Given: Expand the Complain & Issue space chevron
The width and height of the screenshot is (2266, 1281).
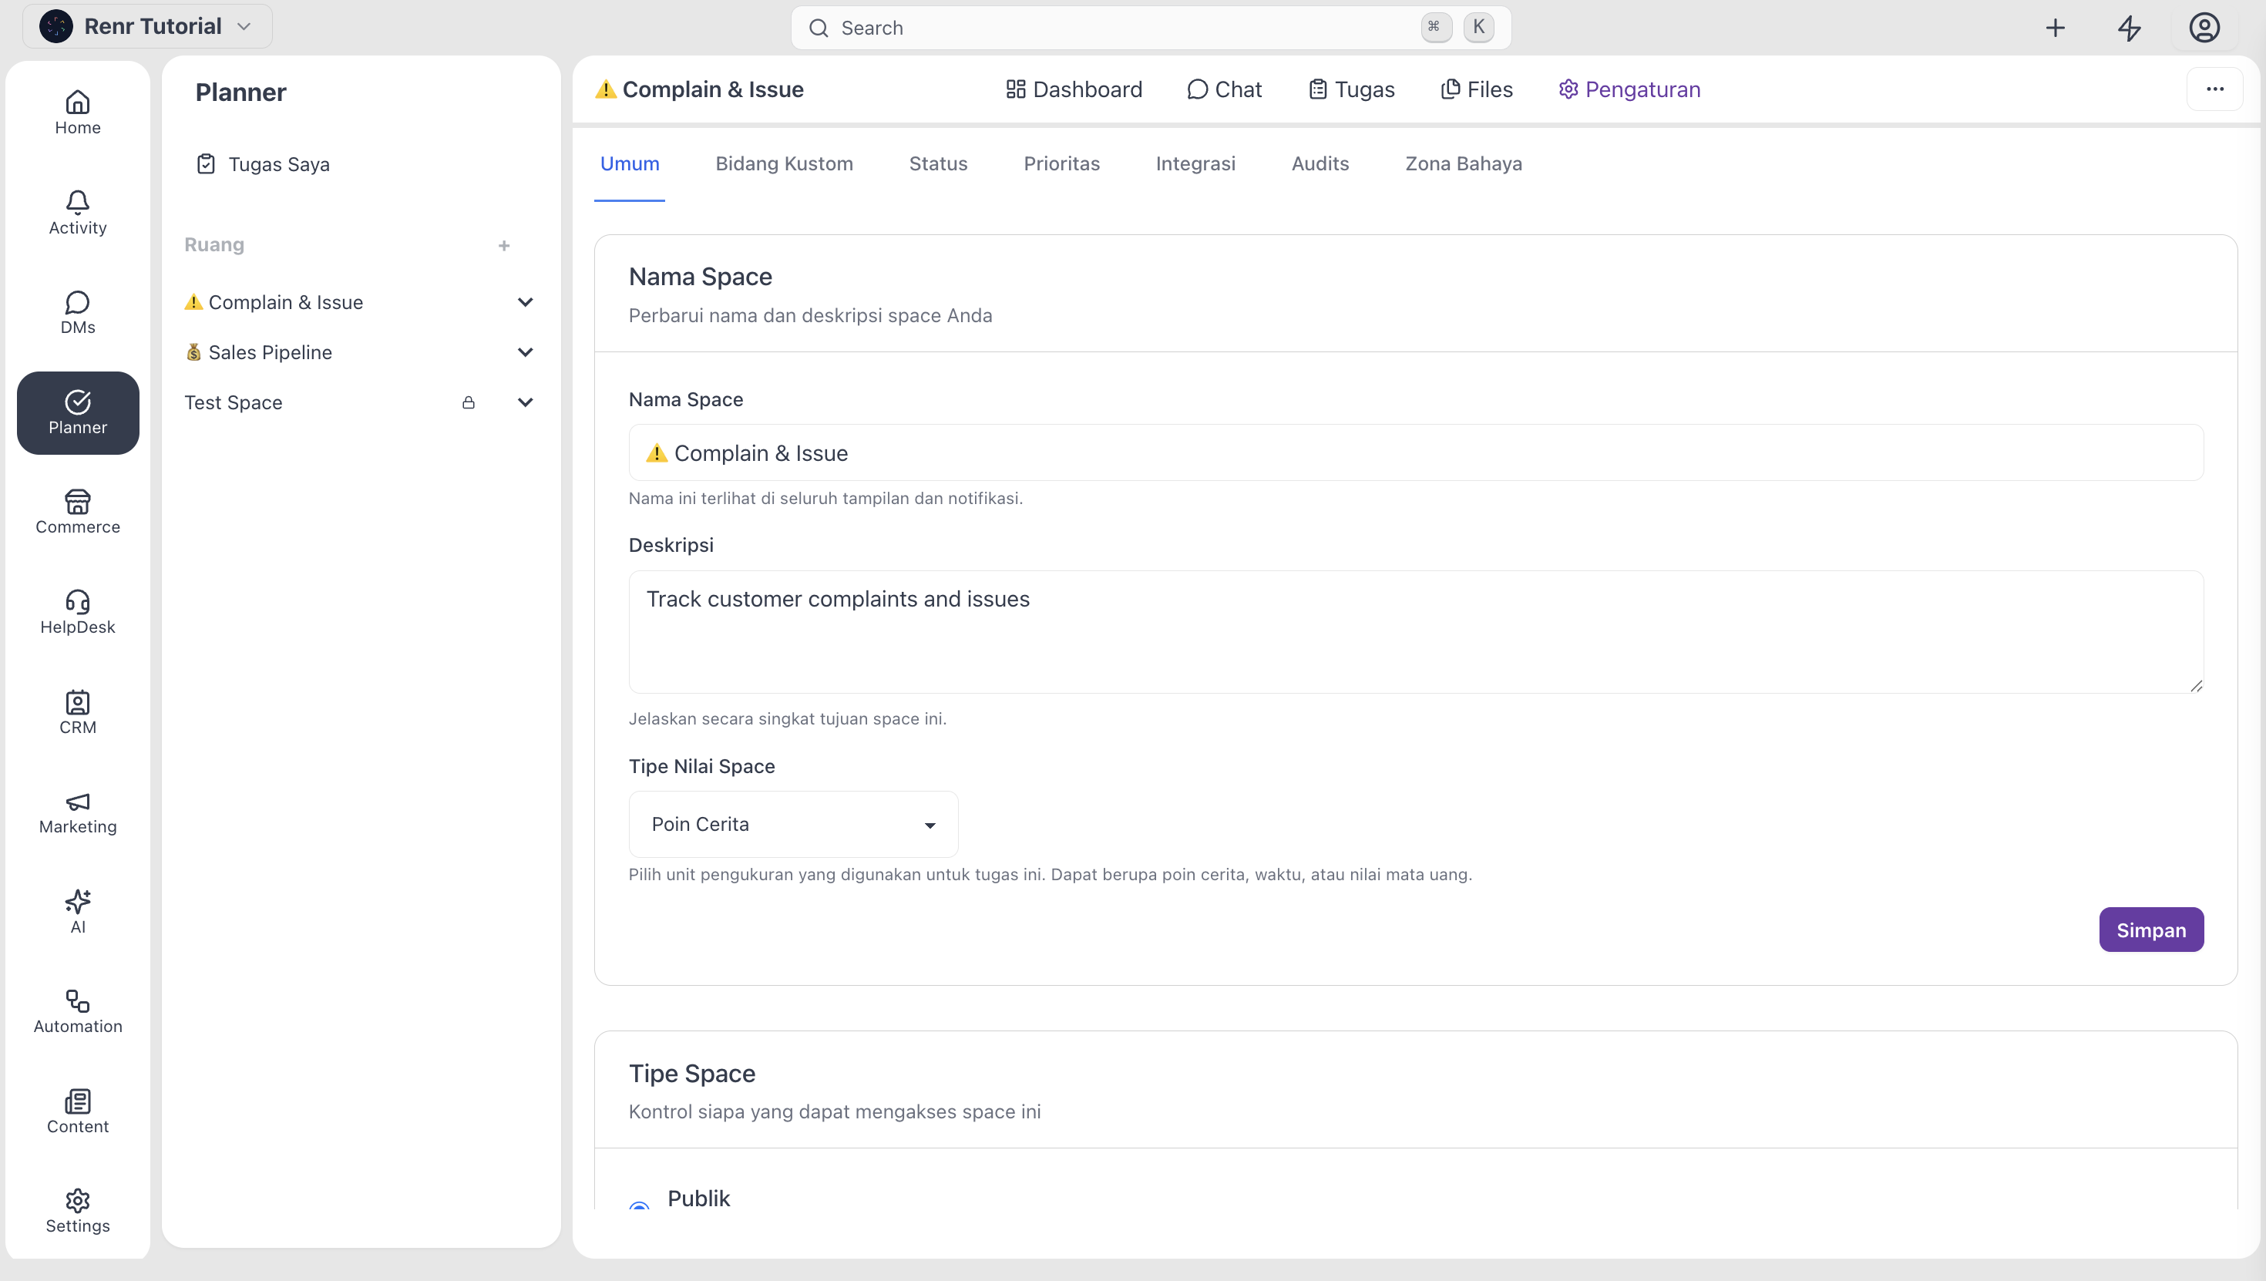Looking at the screenshot, I should tap(525, 303).
